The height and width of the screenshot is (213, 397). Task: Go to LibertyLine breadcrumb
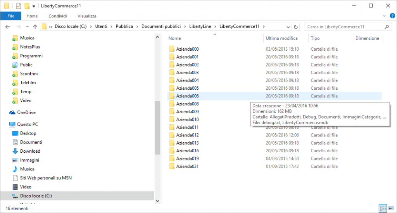click(x=200, y=27)
